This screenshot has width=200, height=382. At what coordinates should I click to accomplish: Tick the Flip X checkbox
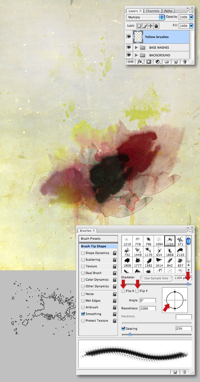pyautogui.click(x=124, y=291)
